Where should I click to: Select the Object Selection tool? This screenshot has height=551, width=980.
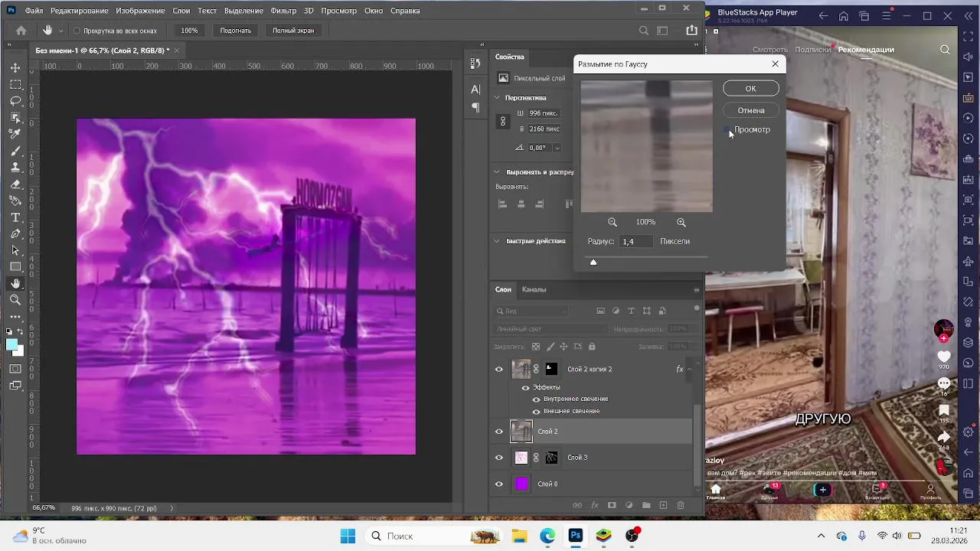15,117
